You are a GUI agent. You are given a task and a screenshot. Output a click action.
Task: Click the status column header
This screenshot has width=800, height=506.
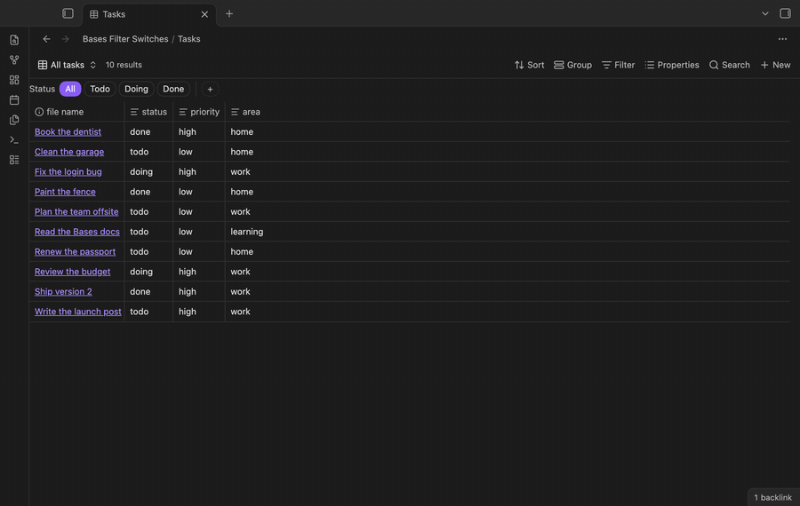click(148, 112)
